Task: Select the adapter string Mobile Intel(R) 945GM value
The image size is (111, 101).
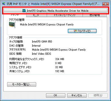Action: click(x=59, y=50)
